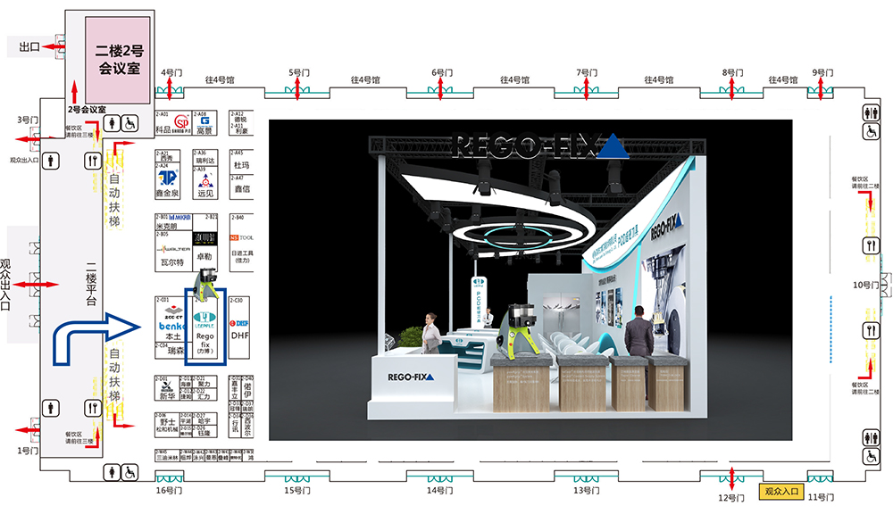
Task: Click the Walter logo in 瓦尔特 booth
Action: (x=173, y=249)
